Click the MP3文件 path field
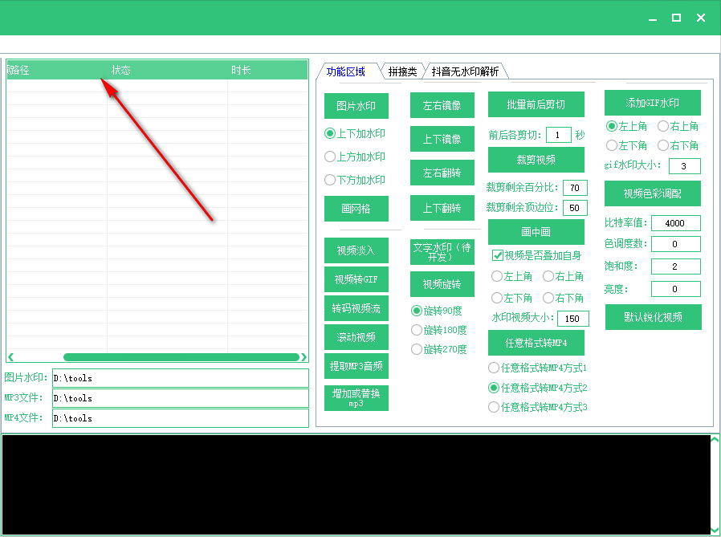Screen dimensions: 721x537 pos(180,398)
